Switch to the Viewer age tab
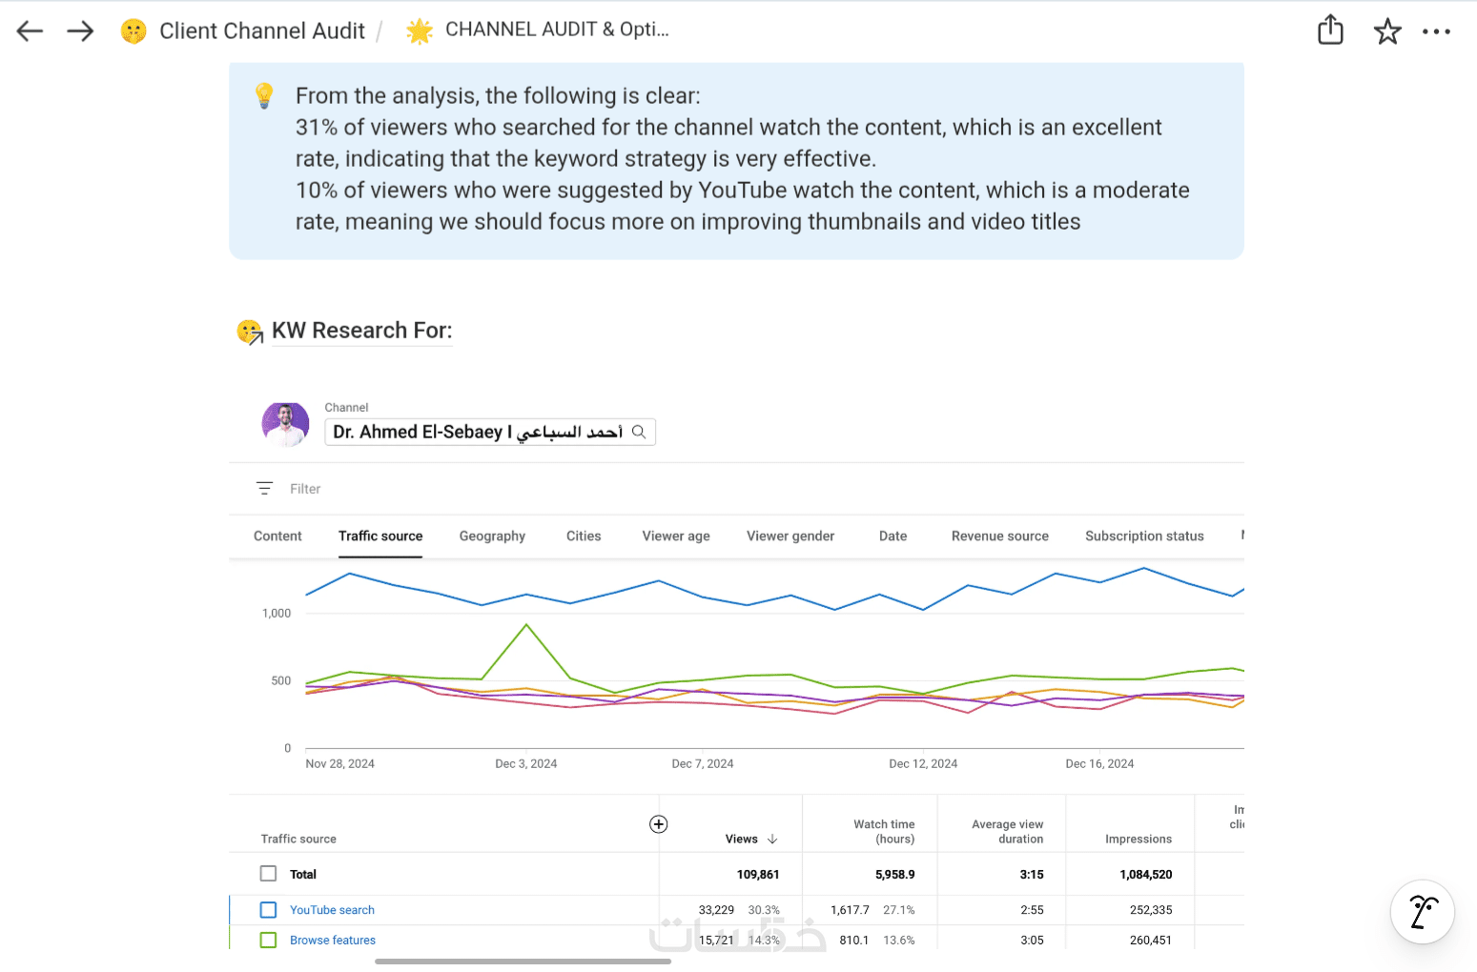Image resolution: width=1477 pixels, height=972 pixels. tap(676, 536)
